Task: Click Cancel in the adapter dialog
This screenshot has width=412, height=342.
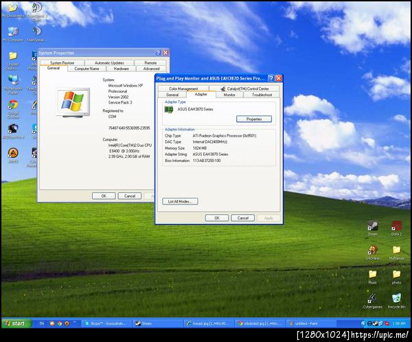Action: (x=243, y=218)
